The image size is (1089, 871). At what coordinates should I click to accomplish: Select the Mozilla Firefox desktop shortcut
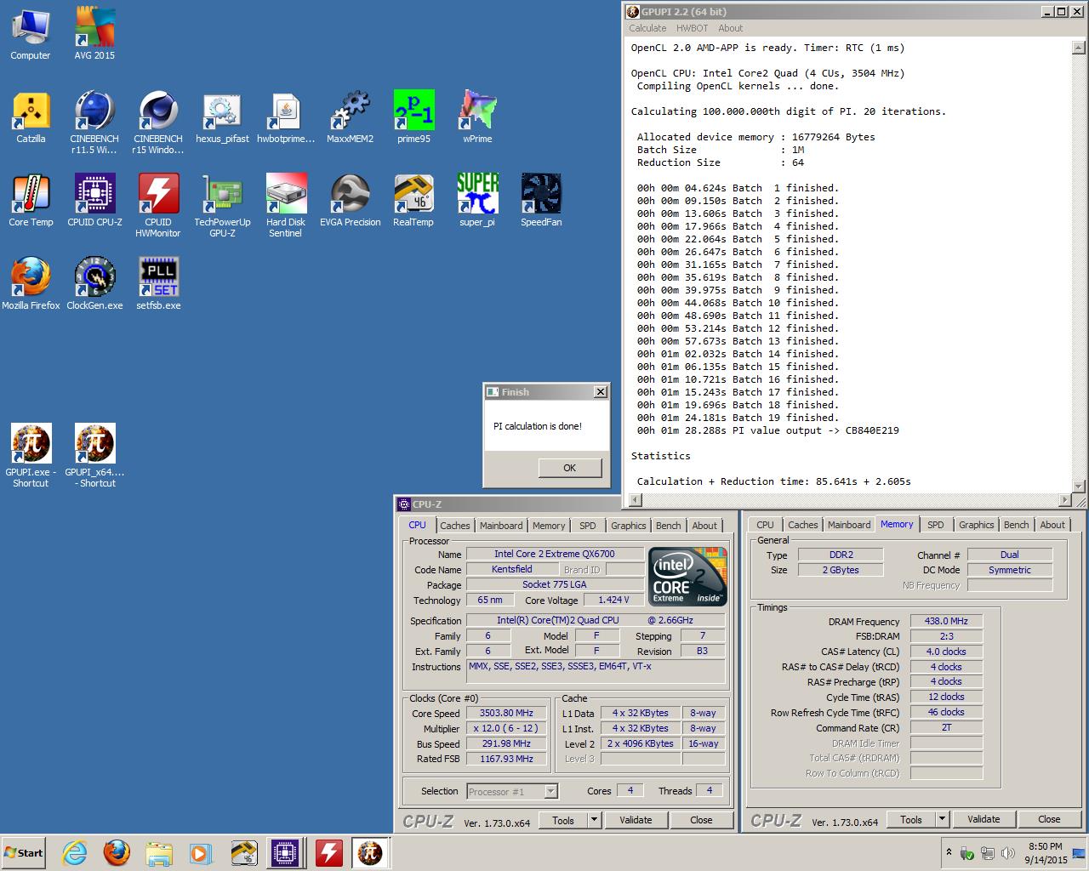click(31, 284)
